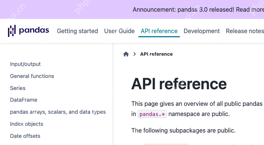Screen dimensions: 264x145
Task: Click the API reference page heading
Action: tap(179, 84)
